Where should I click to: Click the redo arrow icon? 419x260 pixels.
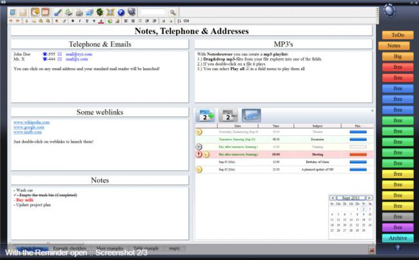click(x=17, y=21)
